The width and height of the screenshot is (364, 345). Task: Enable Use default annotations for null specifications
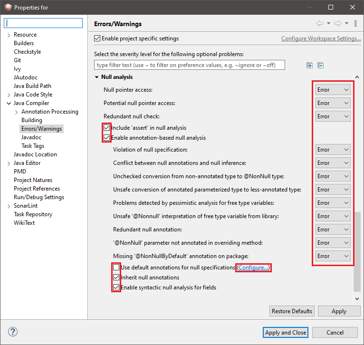(x=116, y=267)
